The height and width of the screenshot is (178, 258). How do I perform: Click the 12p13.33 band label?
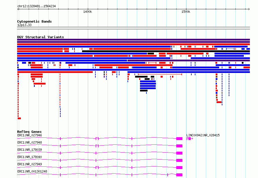point(24,25)
